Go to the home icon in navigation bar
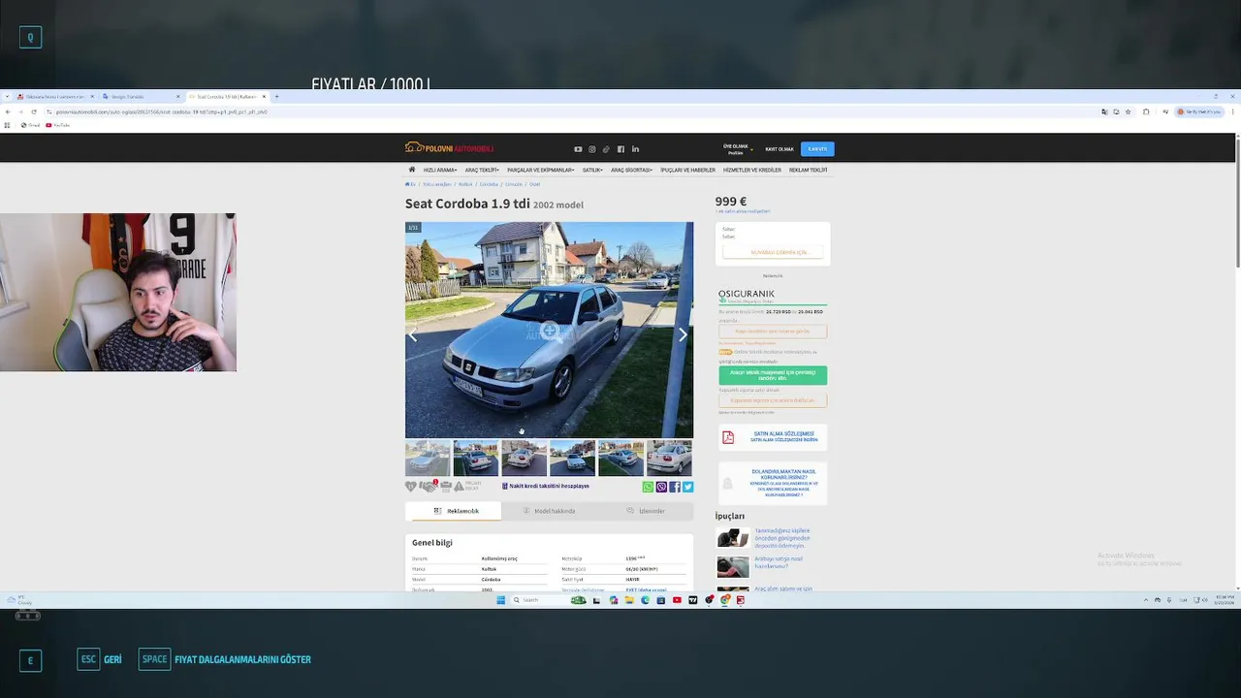This screenshot has height=698, width=1241. point(412,170)
